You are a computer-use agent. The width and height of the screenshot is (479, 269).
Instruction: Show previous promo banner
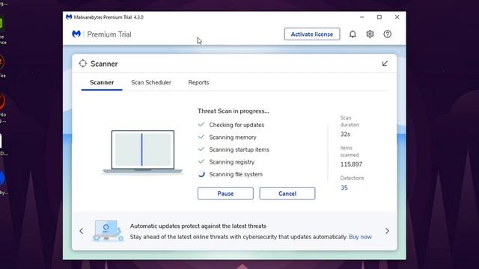click(82, 231)
